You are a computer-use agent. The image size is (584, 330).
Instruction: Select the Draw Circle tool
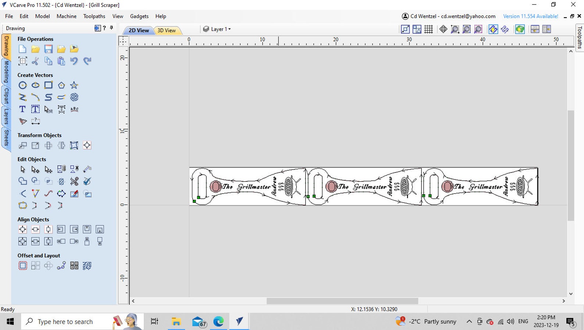point(22,85)
